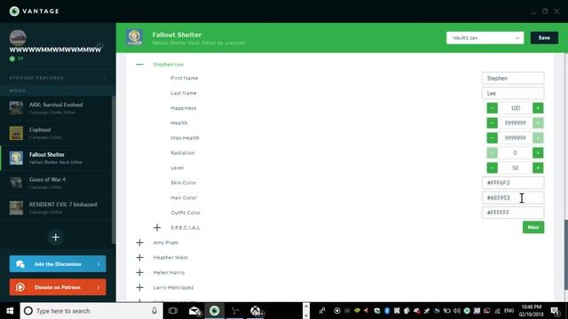
Task: Open the Mail app in taskbar
Action: (194, 311)
